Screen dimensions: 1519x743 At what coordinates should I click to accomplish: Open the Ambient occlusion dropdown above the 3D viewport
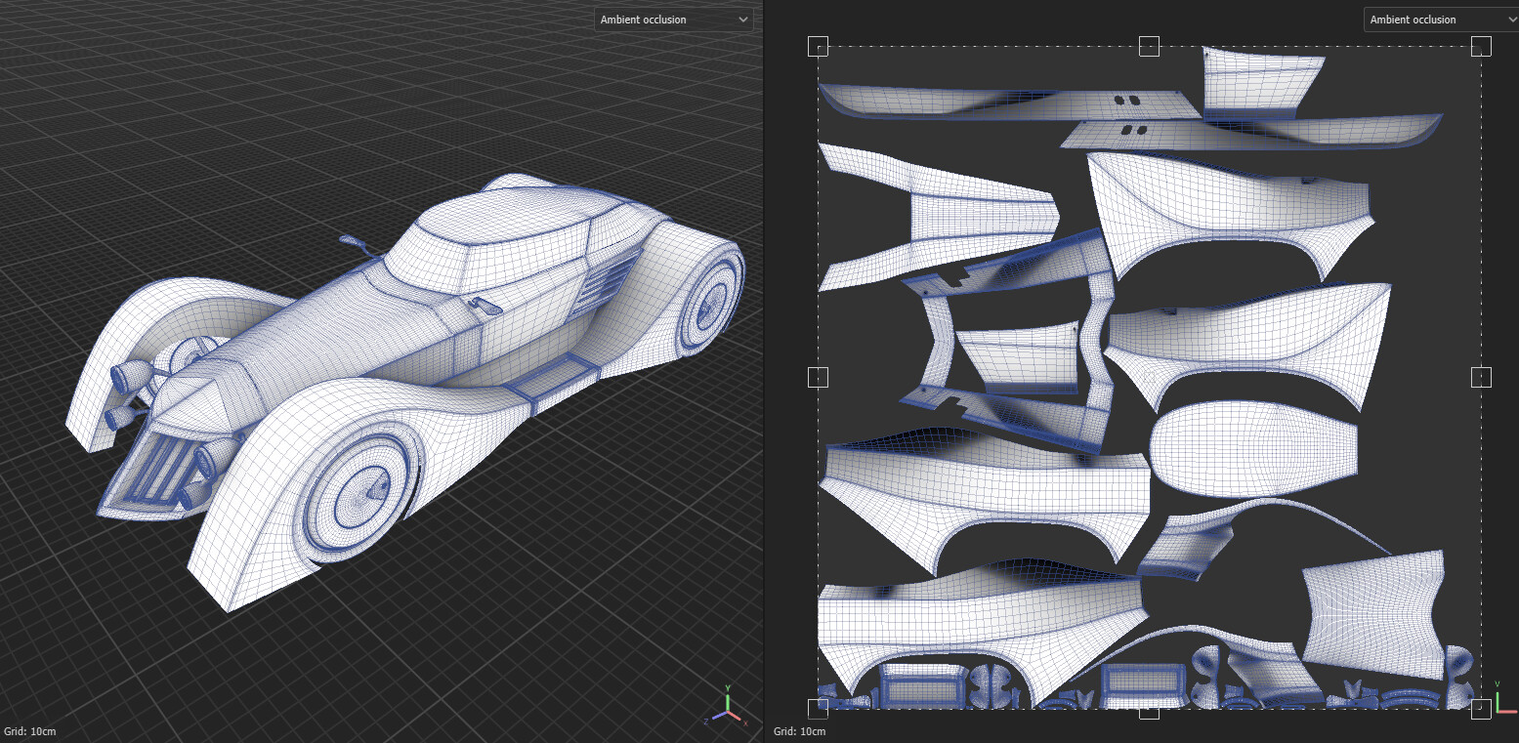tap(673, 20)
